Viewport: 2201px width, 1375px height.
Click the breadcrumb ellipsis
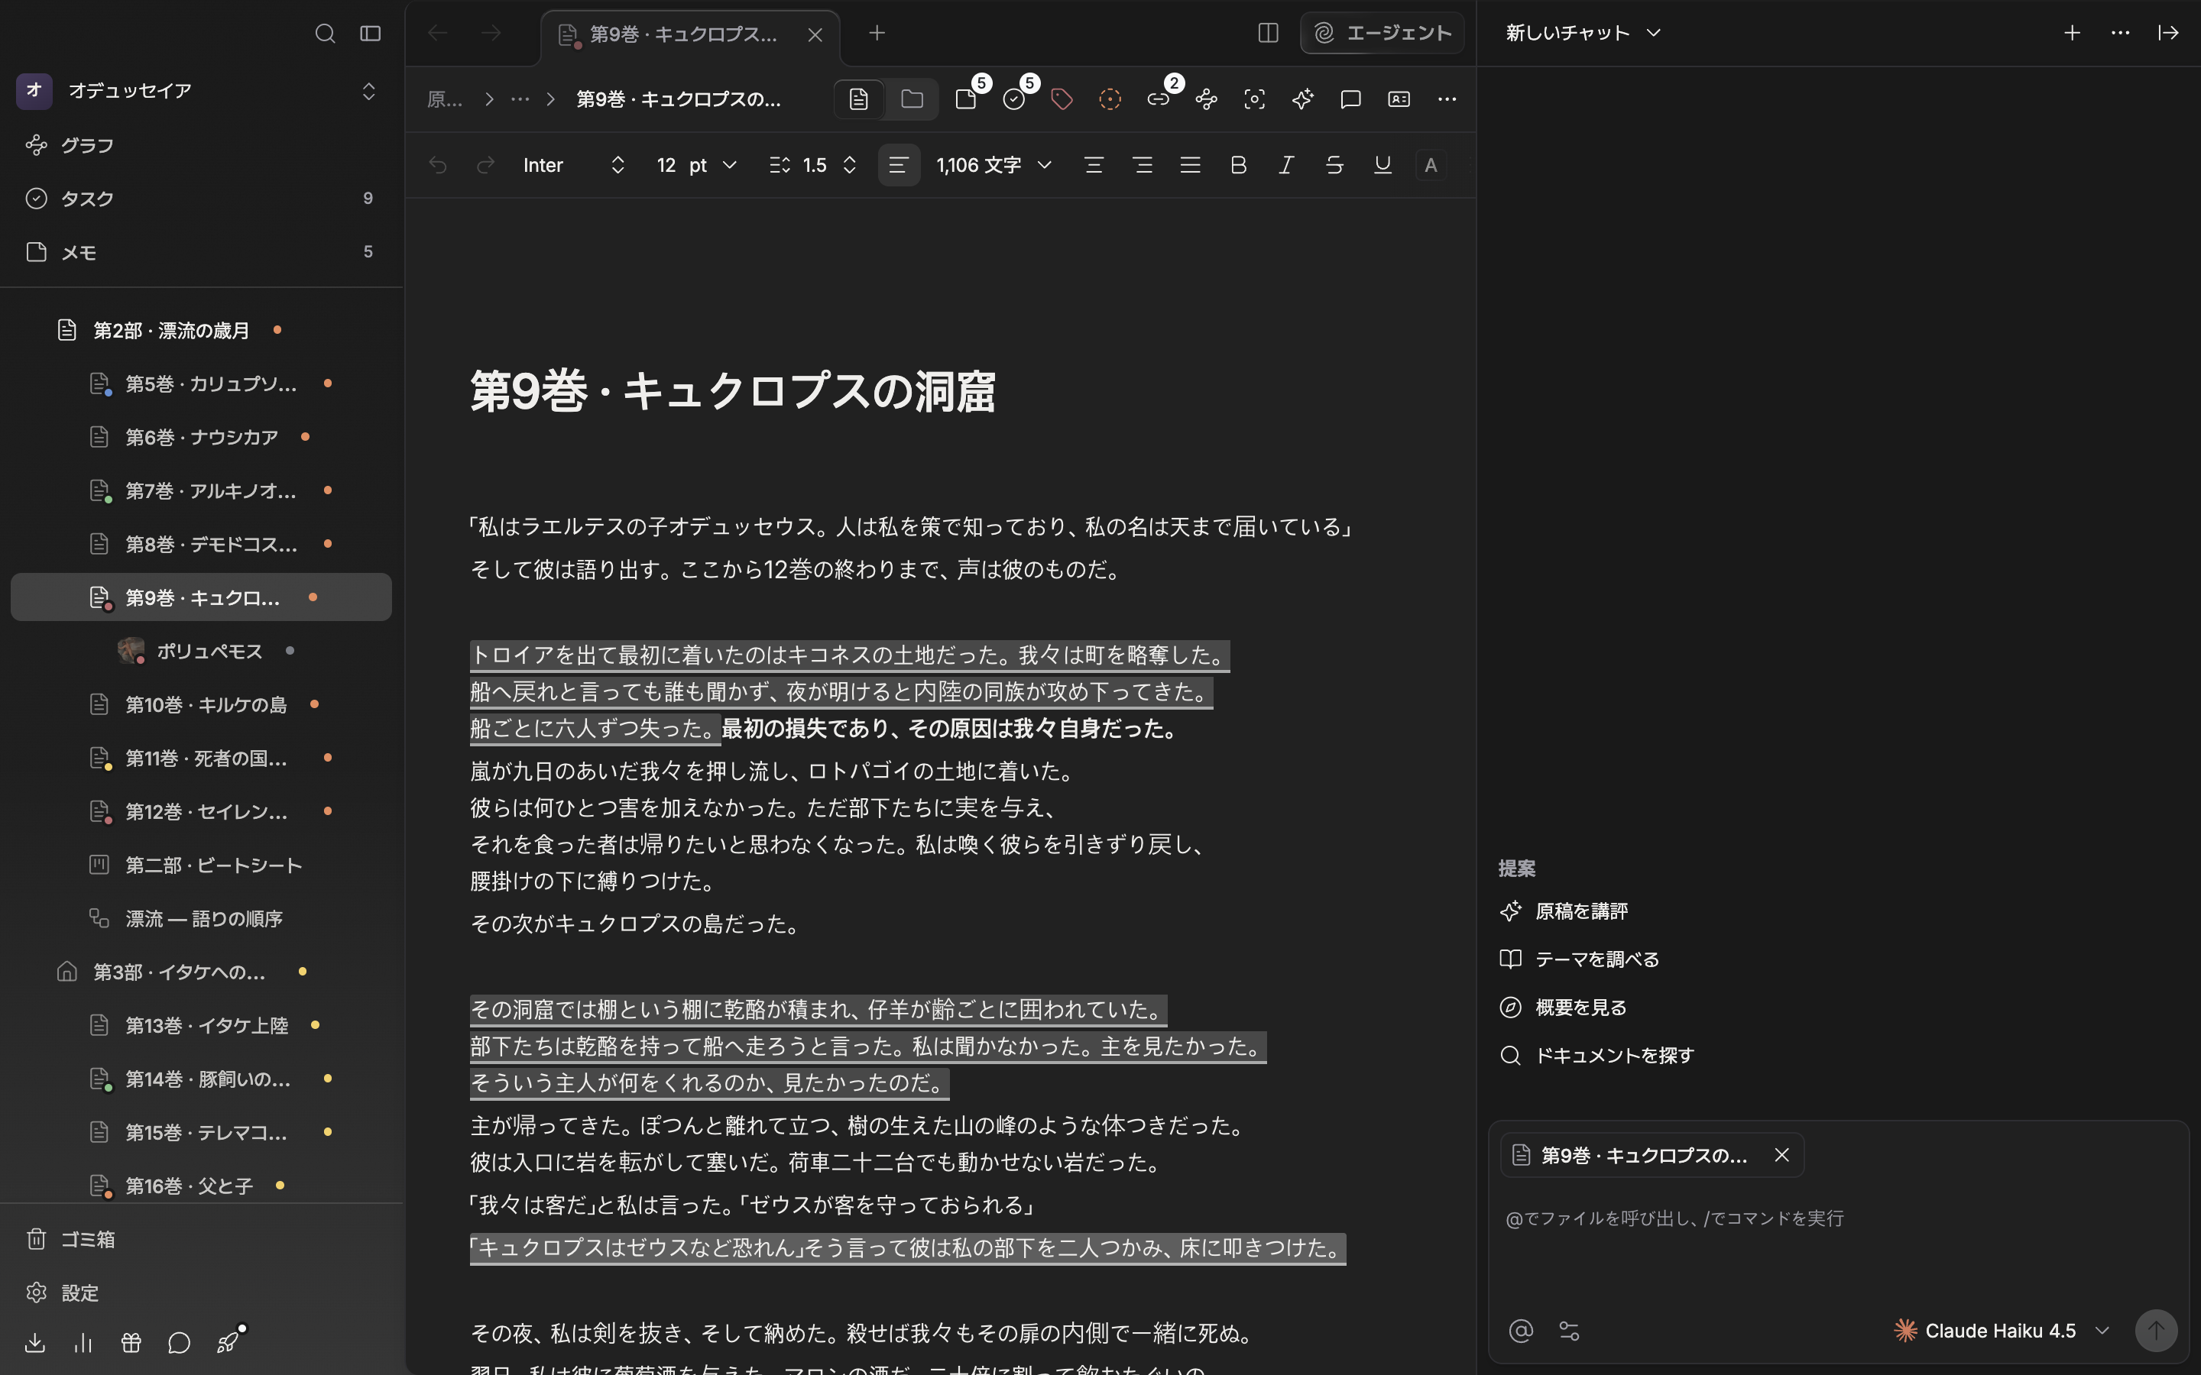pos(520,99)
